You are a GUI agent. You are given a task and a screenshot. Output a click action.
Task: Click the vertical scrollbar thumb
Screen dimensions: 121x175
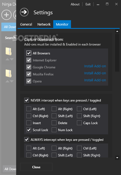(x=117, y=53)
